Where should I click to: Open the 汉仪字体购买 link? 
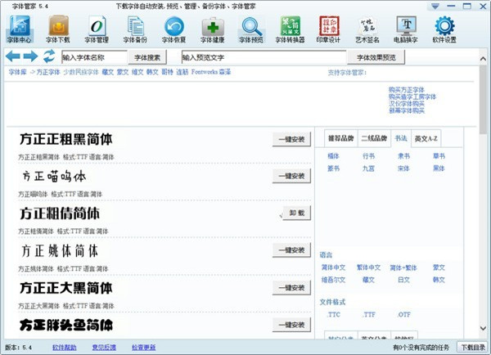pyautogui.click(x=407, y=104)
